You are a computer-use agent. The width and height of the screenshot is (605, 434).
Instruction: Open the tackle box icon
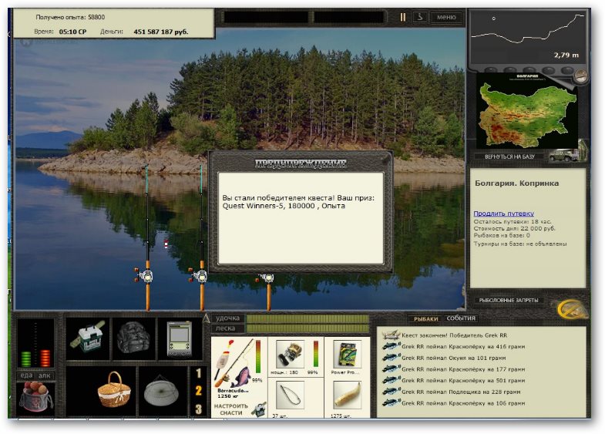pos(88,338)
